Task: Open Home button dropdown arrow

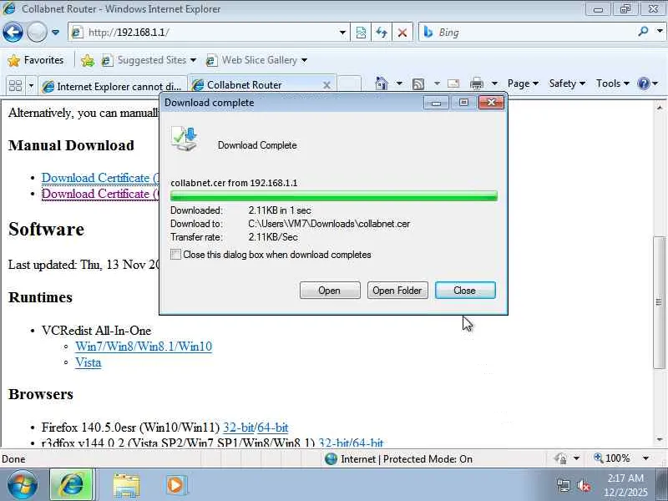Action: [x=399, y=83]
